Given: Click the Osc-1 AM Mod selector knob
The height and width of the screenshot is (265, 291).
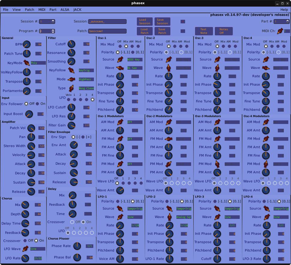Looking at the screenshot, I should pos(120,122).
